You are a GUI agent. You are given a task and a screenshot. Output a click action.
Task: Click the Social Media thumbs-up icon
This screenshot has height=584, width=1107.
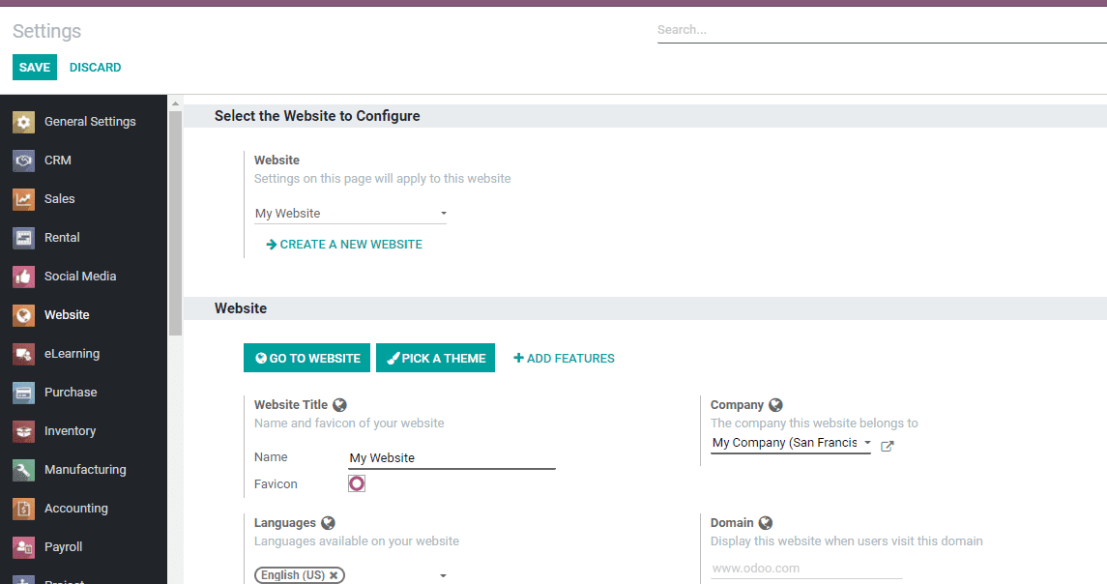click(24, 277)
